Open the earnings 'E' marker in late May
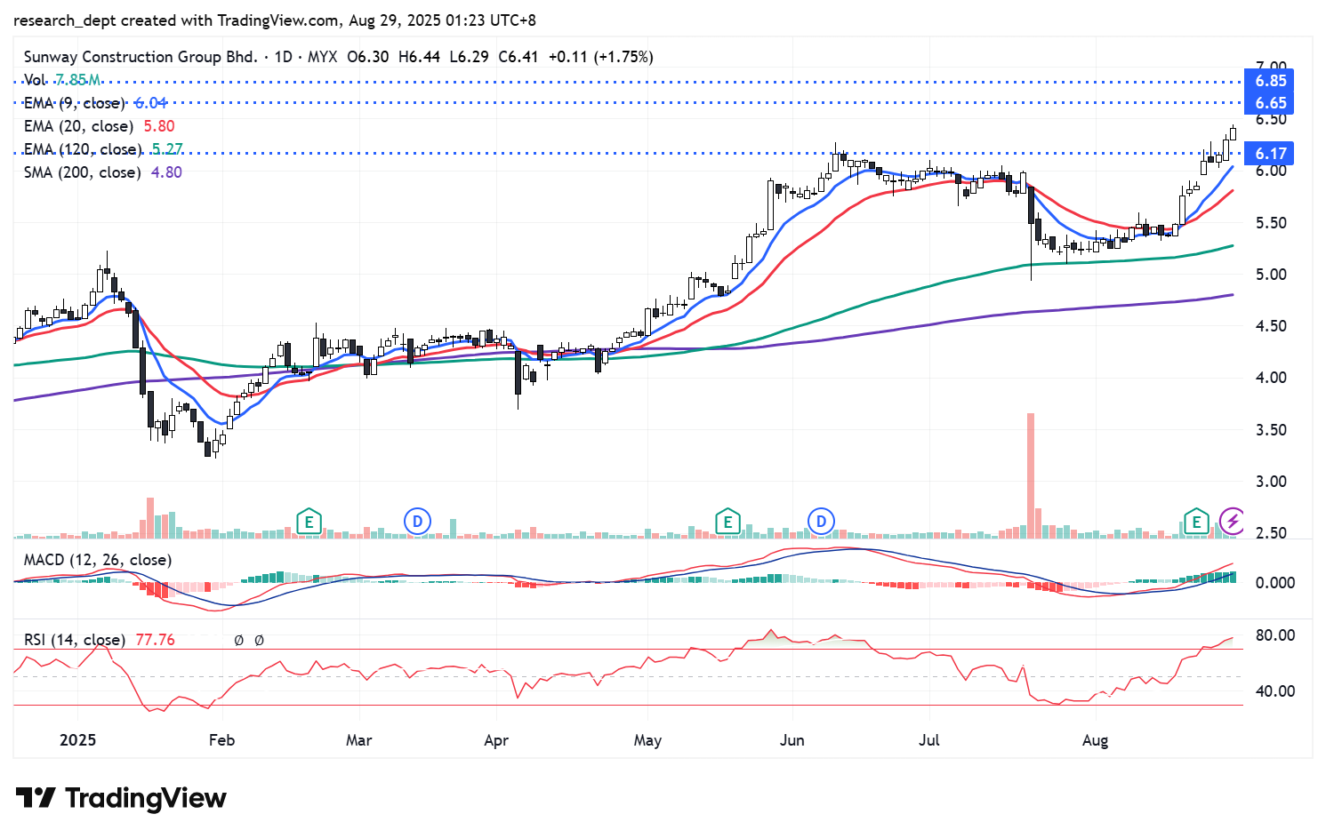The height and width of the screenshot is (838, 1326). (x=727, y=522)
